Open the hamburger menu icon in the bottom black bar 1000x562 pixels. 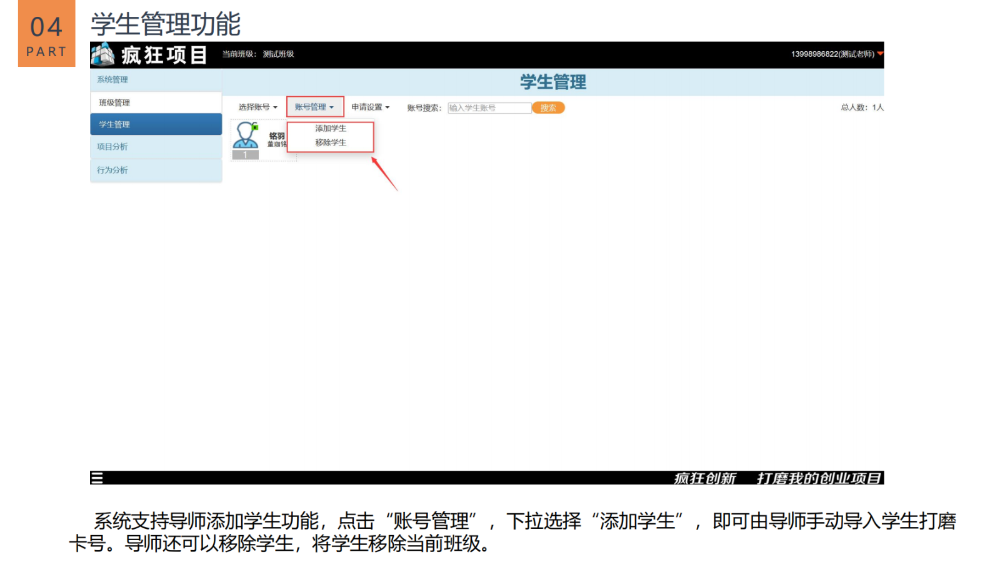pyautogui.click(x=97, y=478)
